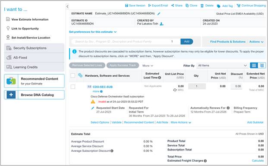268x166 pixels.
Task: Click info icon beside Estimated Freight Charges
Action: tap(205, 161)
